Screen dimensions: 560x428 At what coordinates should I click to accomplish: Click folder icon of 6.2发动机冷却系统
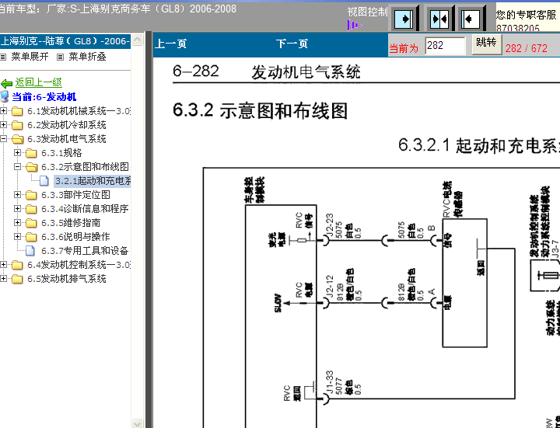pyautogui.click(x=17, y=125)
